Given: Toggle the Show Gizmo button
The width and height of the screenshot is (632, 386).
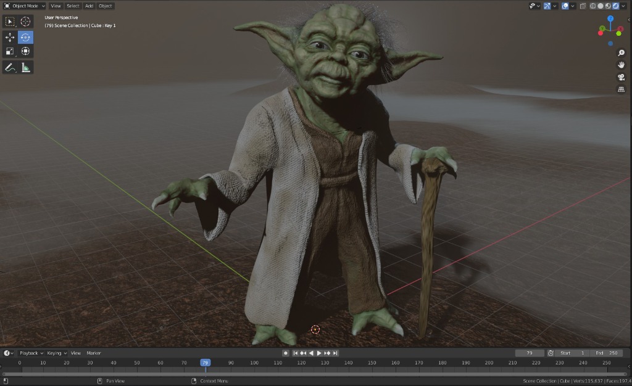Looking at the screenshot, I should (547, 6).
